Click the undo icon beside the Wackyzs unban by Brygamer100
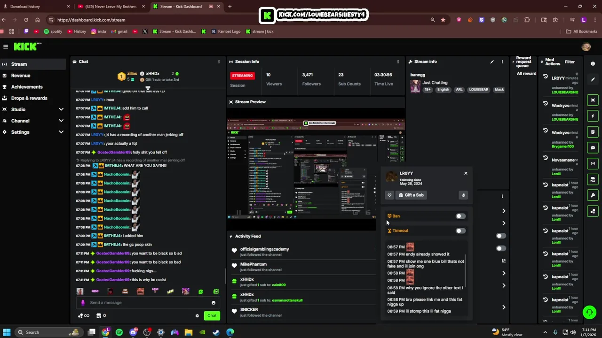Image resolution: width=602 pixels, height=338 pixels. coord(546,131)
